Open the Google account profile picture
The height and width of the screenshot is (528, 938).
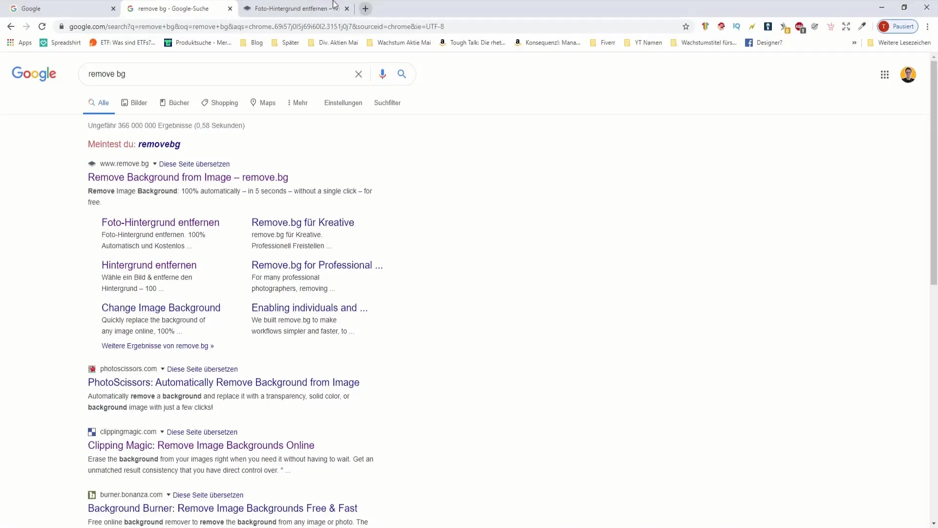908,75
